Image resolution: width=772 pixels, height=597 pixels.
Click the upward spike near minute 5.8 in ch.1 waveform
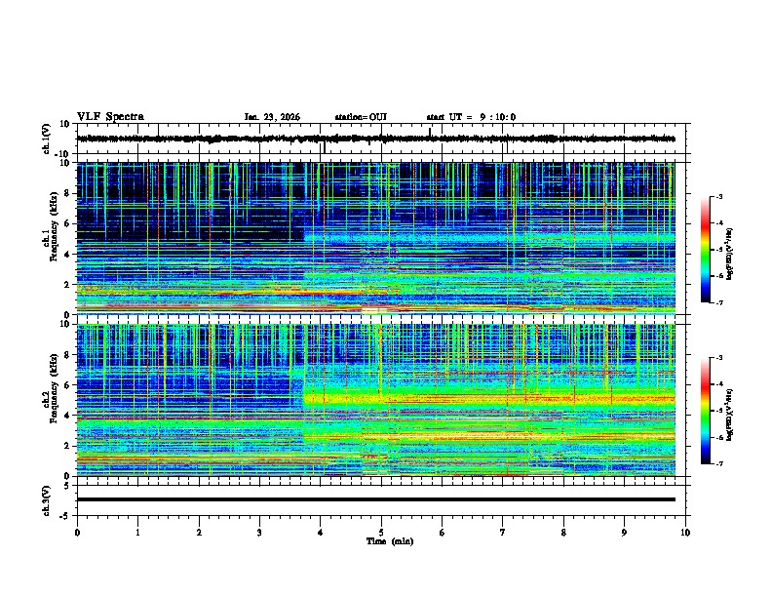click(x=430, y=133)
